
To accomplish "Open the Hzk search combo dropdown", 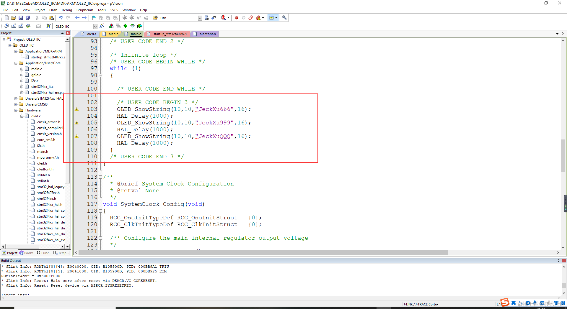I will (200, 18).
